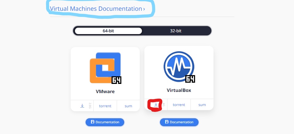Image resolution: width=294 pixels, height=134 pixels.
Task: Open the Virtual Machines Documentation link
Action: click(x=97, y=9)
